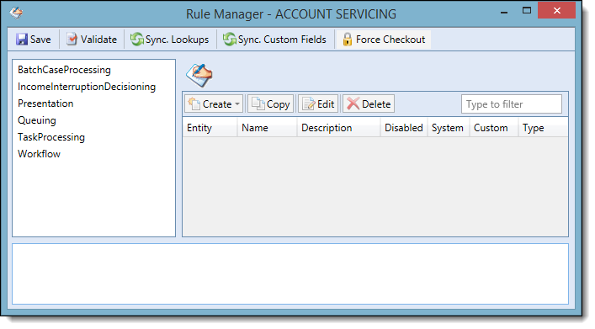This screenshot has width=595, height=329.
Task: Click the Validate checkmark document icon
Action: click(x=72, y=39)
